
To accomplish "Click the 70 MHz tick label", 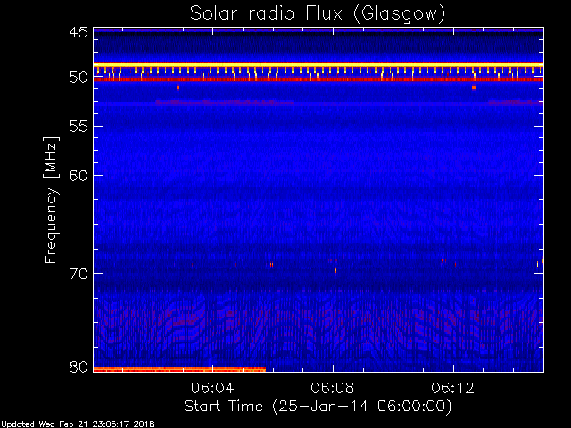I will pos(79,274).
